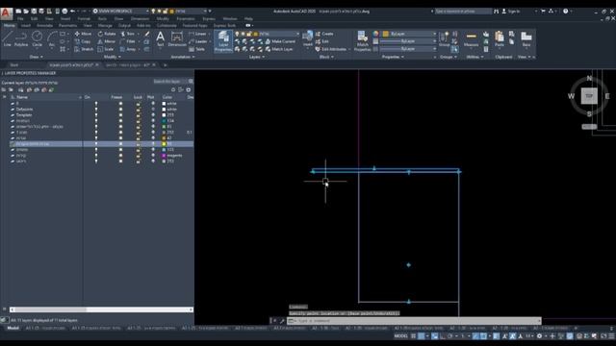Toggle On bulb for magenta layer

96,156
